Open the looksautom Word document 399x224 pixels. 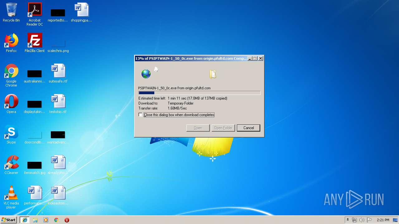[x=58, y=195]
